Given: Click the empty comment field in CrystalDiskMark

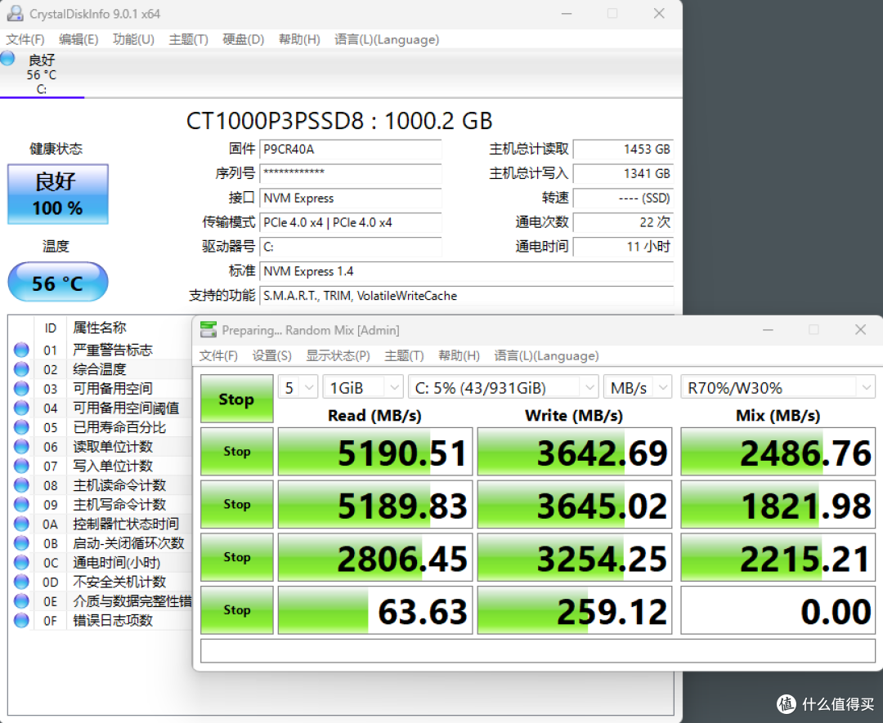Looking at the screenshot, I should click(538, 652).
